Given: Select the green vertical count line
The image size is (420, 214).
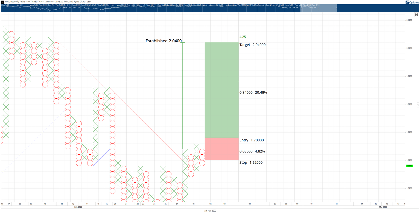Looking at the screenshot, I should (x=182, y=96).
